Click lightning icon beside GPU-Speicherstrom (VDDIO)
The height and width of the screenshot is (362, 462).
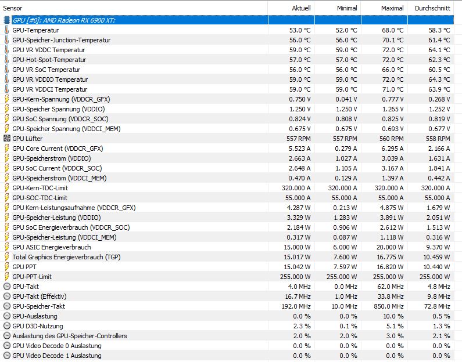[7, 158]
